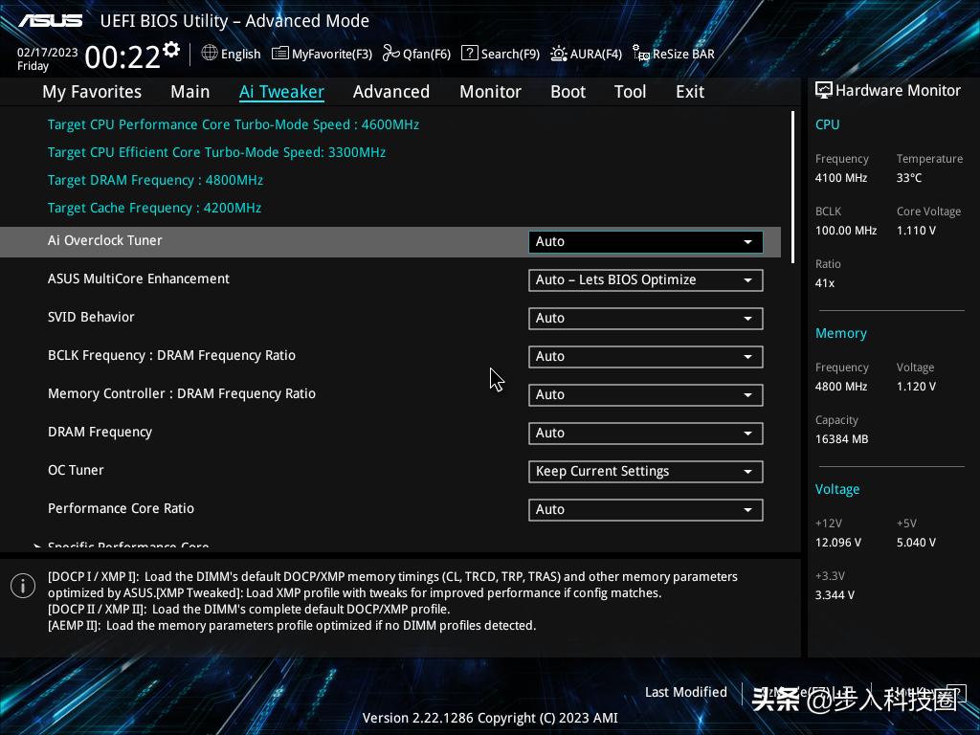
Task: Select the OC Tuner label
Action: [x=76, y=470]
